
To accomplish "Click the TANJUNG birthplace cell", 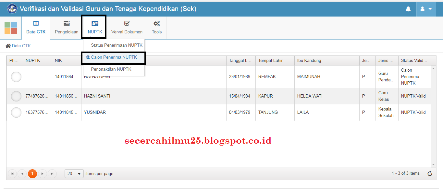I will tap(275, 112).
